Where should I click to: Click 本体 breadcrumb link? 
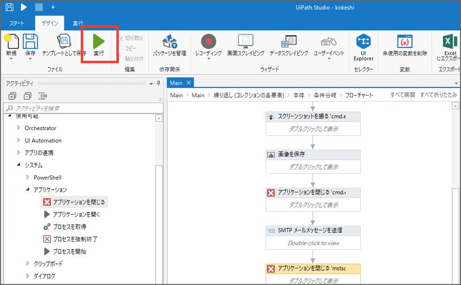point(299,95)
